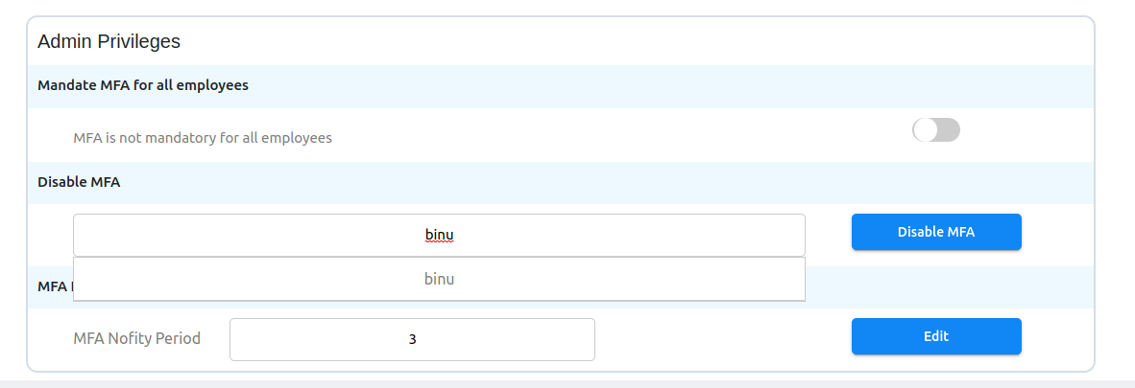The height and width of the screenshot is (388, 1135).
Task: Click the 'Disable MFA' section header label
Action: pyautogui.click(x=79, y=182)
